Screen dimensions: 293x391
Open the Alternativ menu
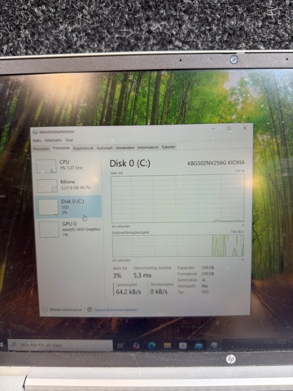click(x=53, y=140)
